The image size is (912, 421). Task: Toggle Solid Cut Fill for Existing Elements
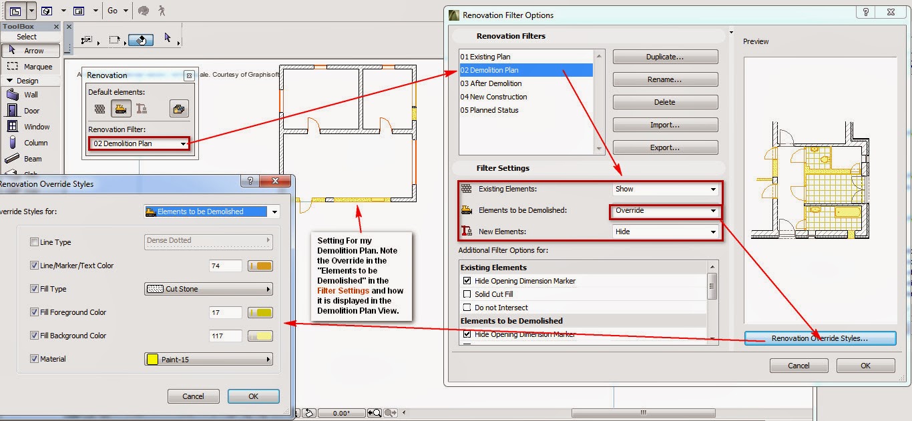click(466, 294)
